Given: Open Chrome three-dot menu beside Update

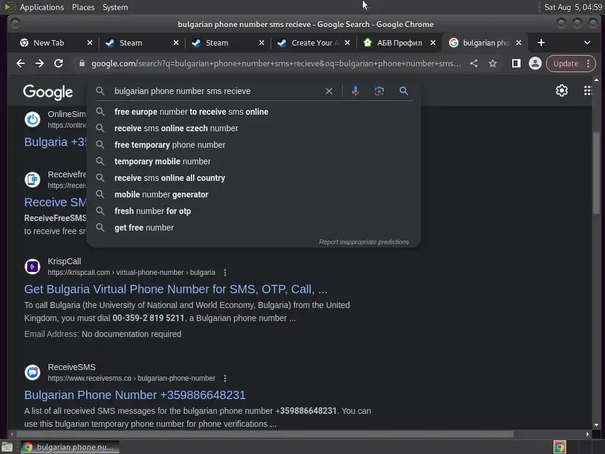Looking at the screenshot, I should pos(588,63).
